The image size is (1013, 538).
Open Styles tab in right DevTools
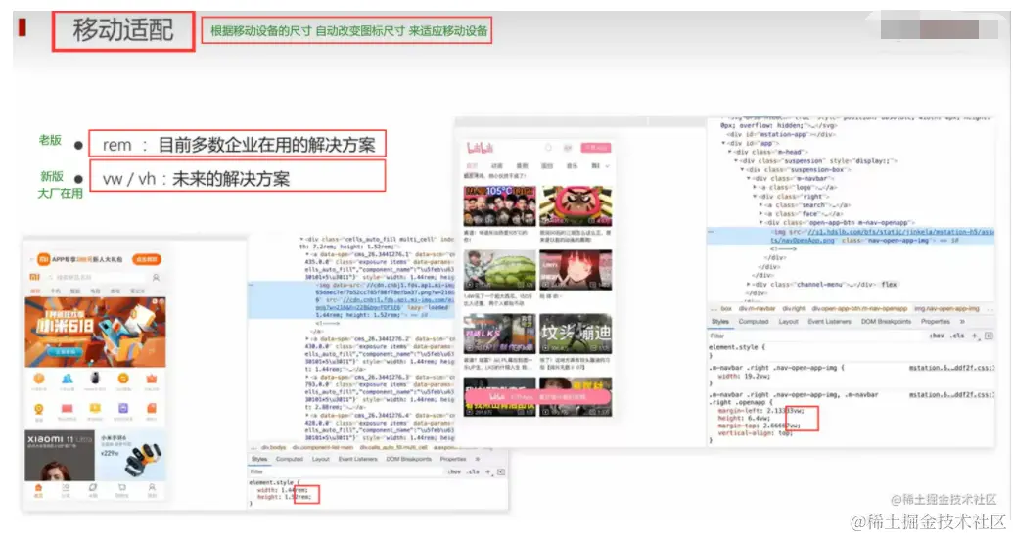[719, 322]
